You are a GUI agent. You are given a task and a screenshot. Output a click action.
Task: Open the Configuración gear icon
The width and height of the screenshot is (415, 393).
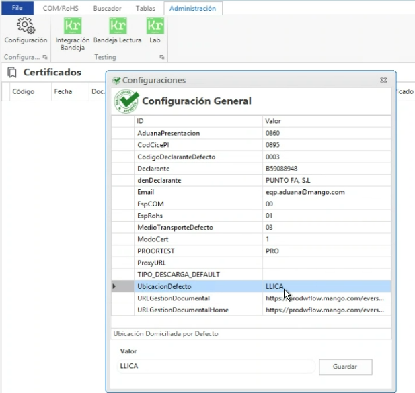point(26,27)
